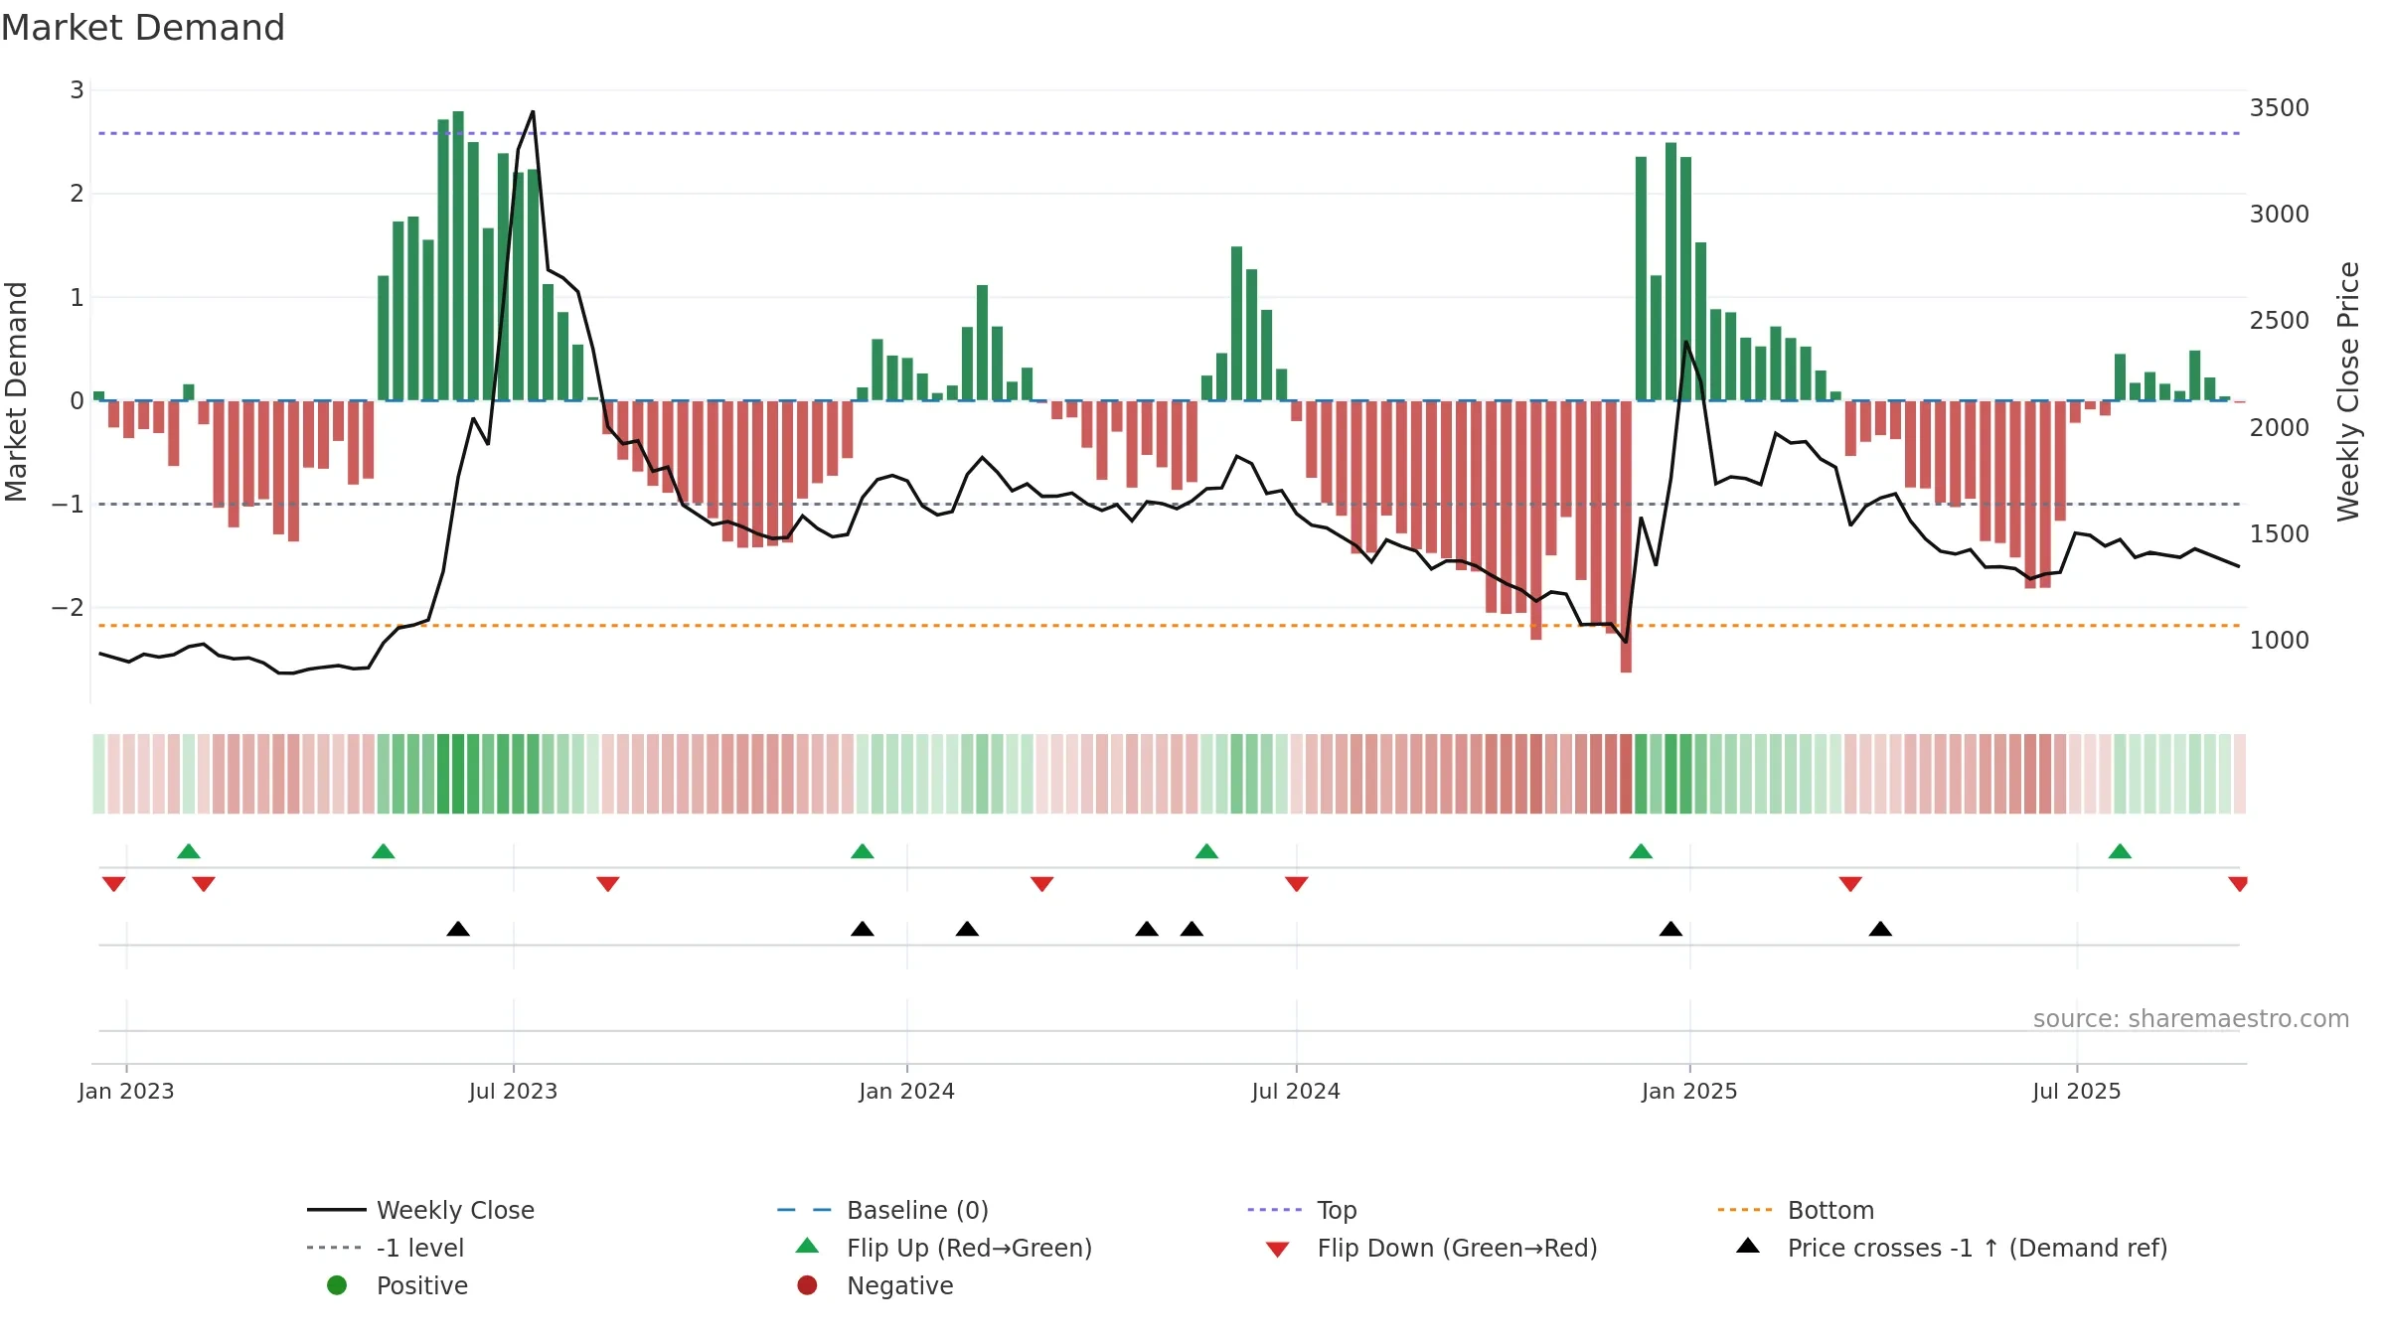Click the red Negative circle in legend
This screenshot has width=2385, height=1341.
click(x=807, y=1285)
